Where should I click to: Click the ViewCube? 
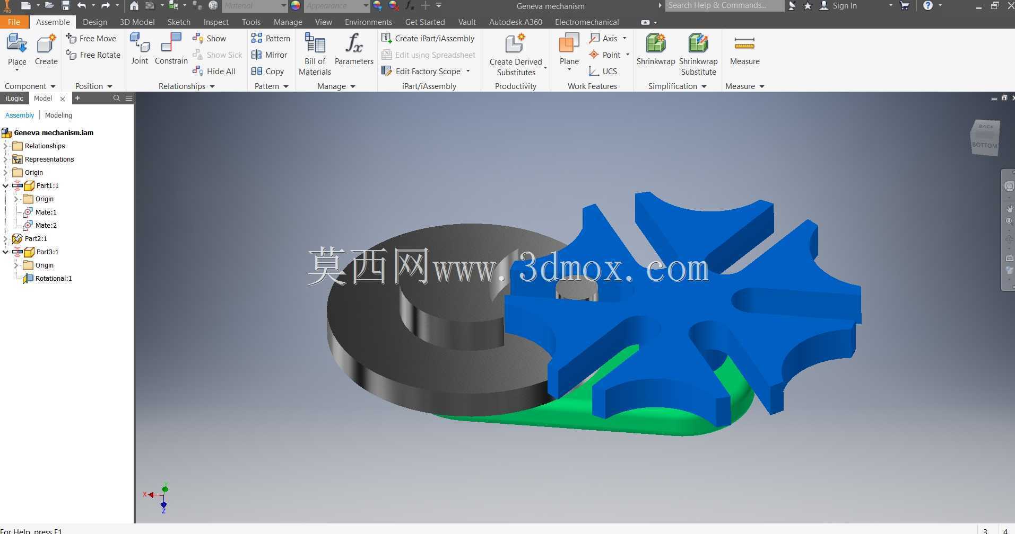(x=985, y=137)
